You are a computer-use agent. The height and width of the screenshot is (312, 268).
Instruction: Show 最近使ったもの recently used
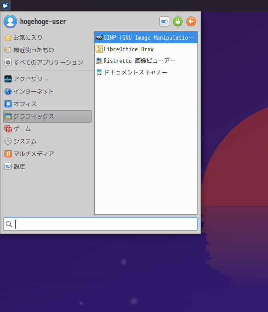(47, 50)
